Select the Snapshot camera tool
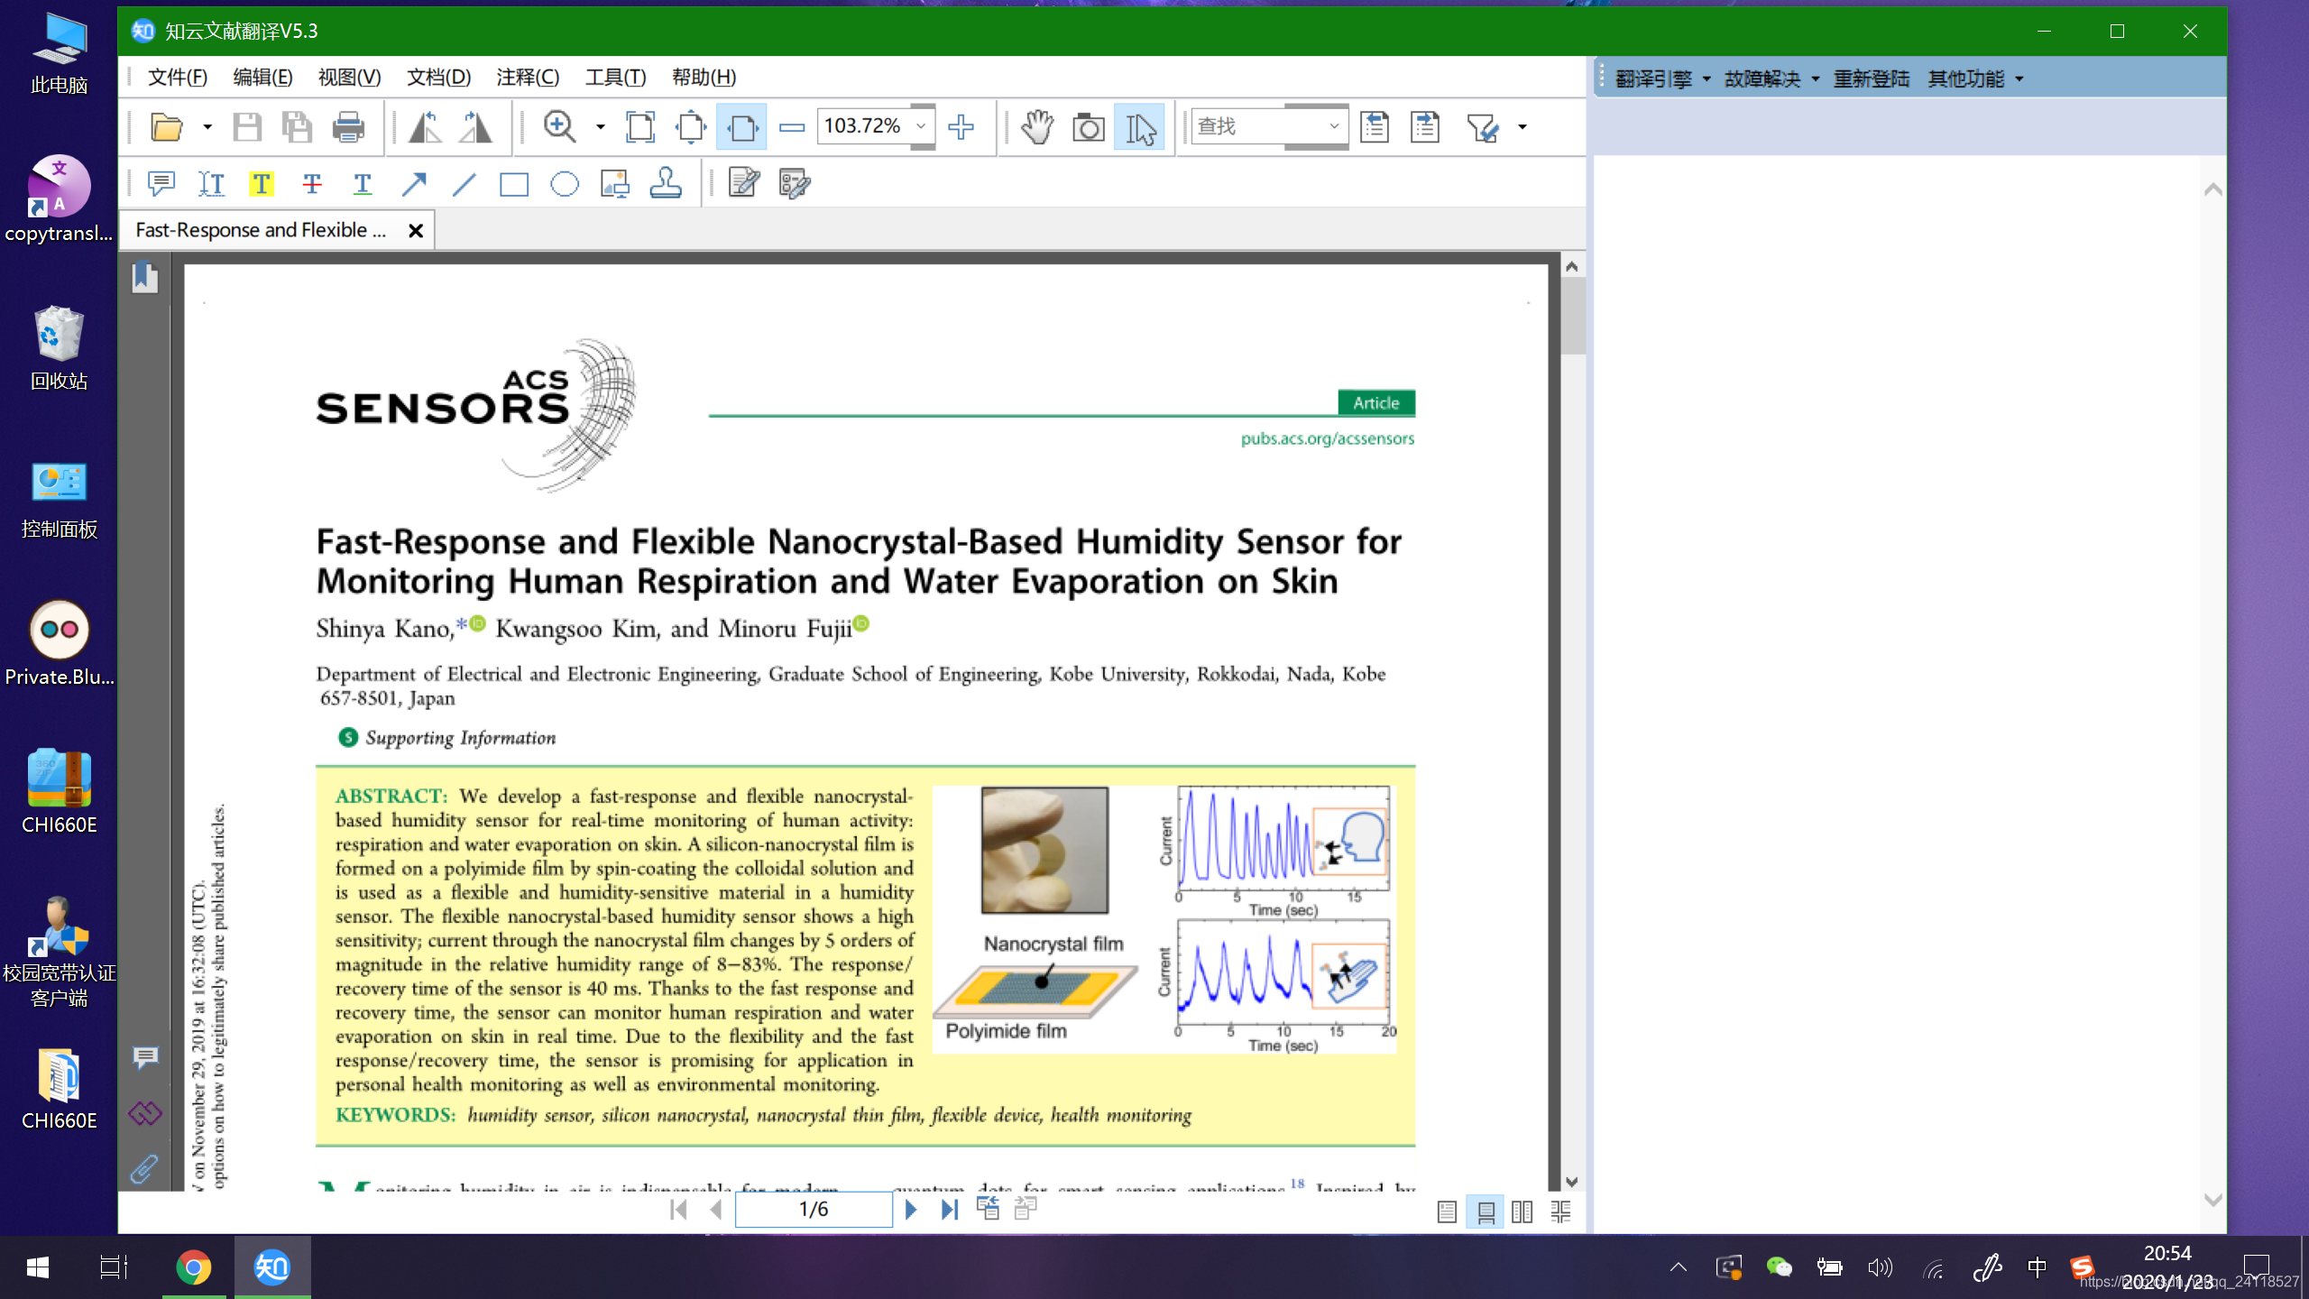2309x1299 pixels. pyautogui.click(x=1088, y=127)
